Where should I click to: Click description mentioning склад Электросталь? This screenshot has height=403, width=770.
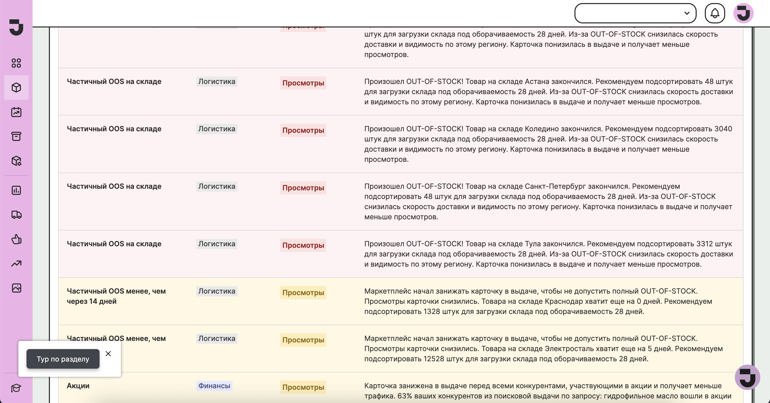tap(543, 349)
